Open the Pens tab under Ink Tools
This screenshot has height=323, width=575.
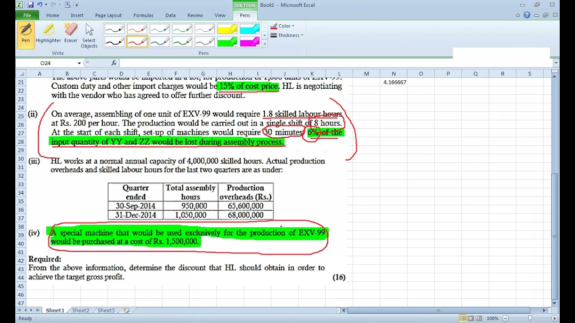(245, 15)
